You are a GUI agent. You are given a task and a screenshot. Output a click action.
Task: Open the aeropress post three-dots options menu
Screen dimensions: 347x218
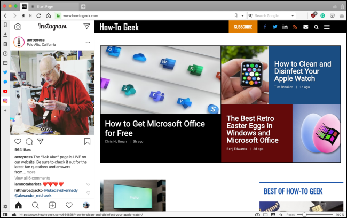[x=88, y=42]
